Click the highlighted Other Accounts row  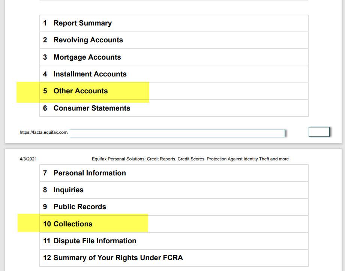coord(174,91)
